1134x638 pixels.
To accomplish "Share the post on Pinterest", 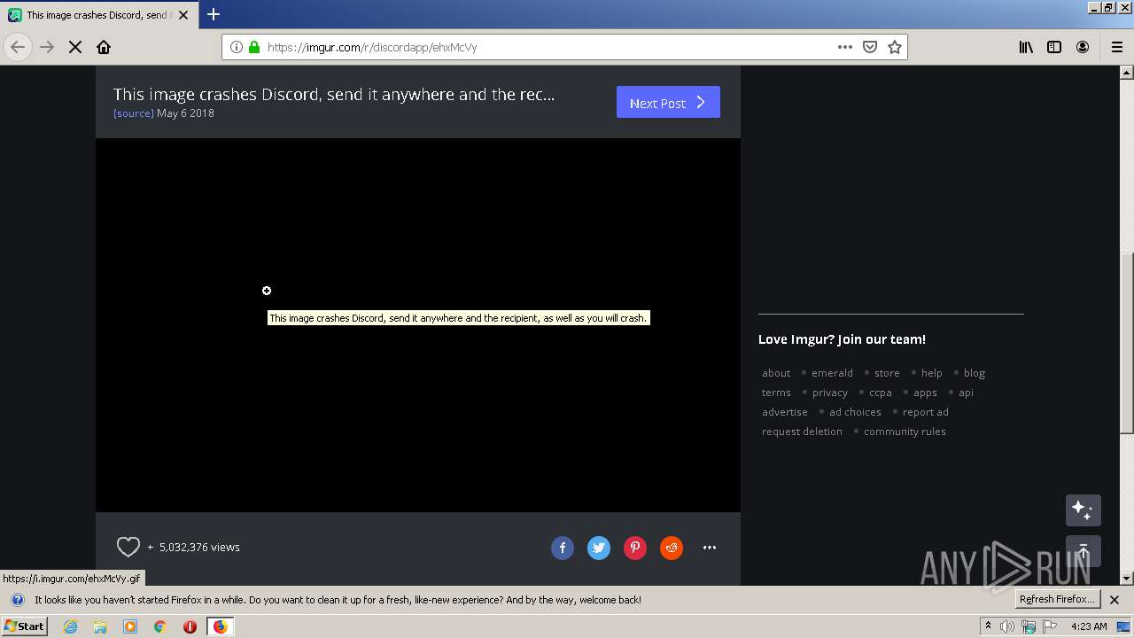I will tap(635, 548).
